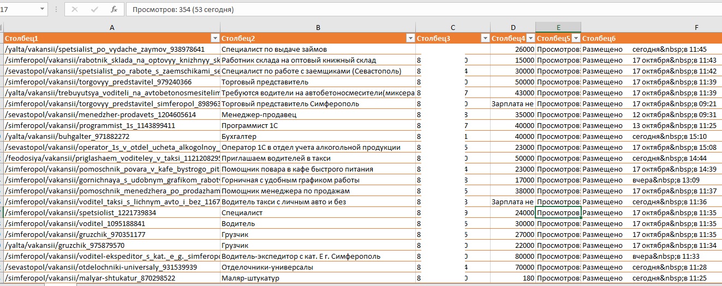Open the Name Box dropdown arrow
This screenshot has height=286, width=722.
click(x=43, y=9)
